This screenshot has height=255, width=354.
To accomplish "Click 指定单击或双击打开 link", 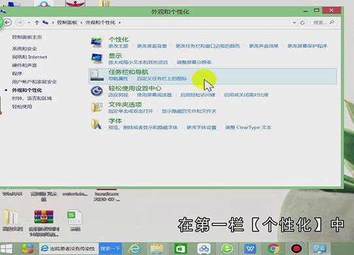I will tap(131, 111).
